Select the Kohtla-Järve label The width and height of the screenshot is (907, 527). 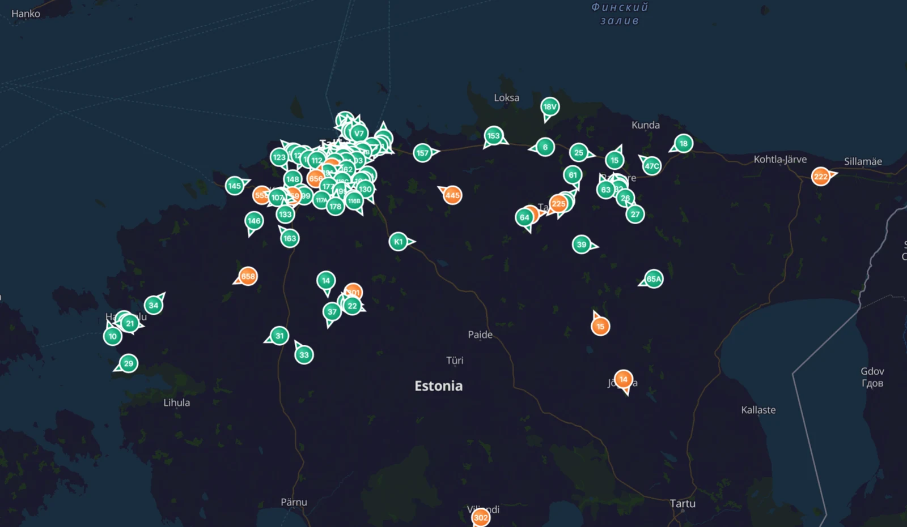[x=780, y=160]
